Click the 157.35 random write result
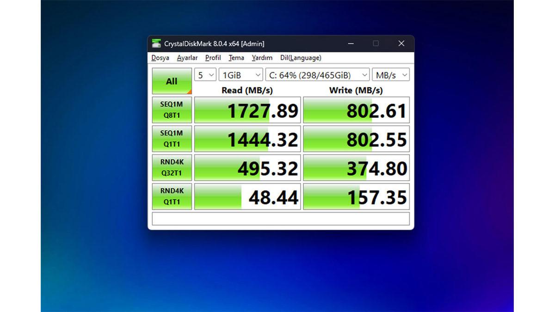This screenshot has width=555, height=312. [x=356, y=196]
